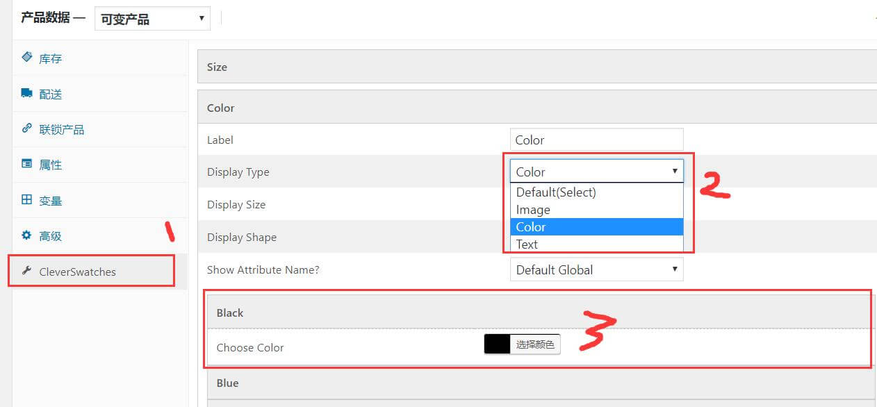877x407 pixels.
Task: Open the Display Type dropdown
Action: point(596,172)
